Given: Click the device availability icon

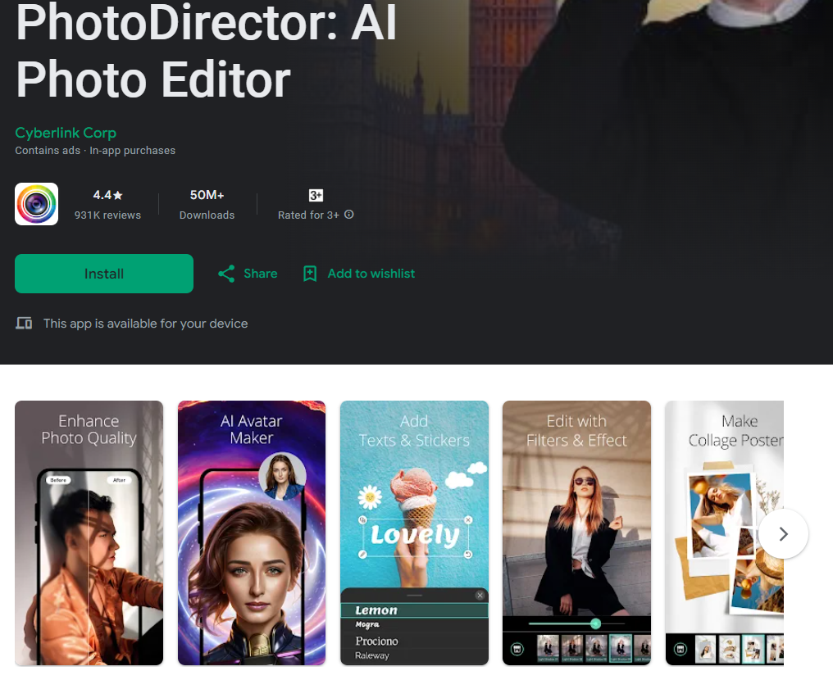Looking at the screenshot, I should pos(24,324).
